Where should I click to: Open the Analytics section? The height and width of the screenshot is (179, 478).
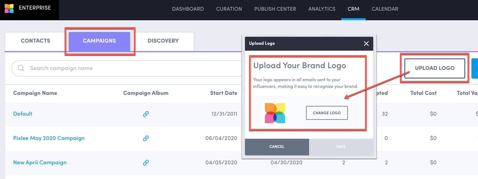[x=322, y=8]
